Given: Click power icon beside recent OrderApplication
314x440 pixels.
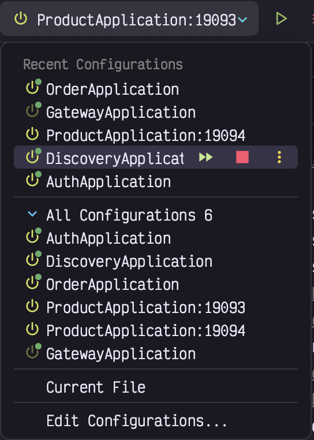Looking at the screenshot, I should (33, 87).
